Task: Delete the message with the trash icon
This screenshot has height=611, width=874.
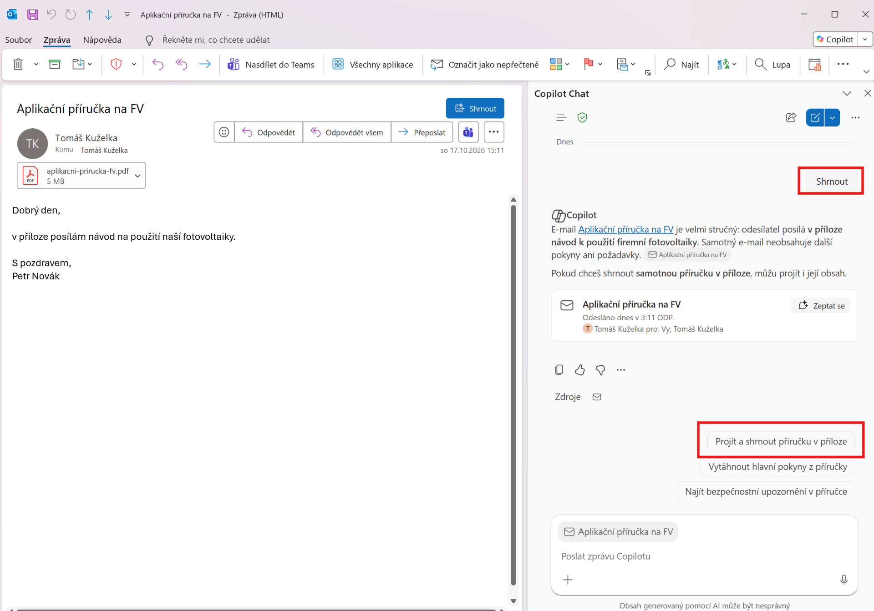Action: coord(18,64)
